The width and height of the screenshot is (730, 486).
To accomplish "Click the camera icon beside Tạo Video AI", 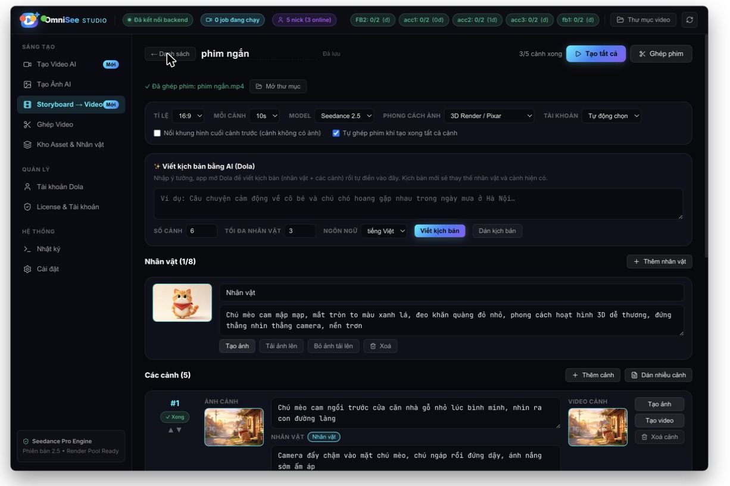I will click(x=27, y=64).
